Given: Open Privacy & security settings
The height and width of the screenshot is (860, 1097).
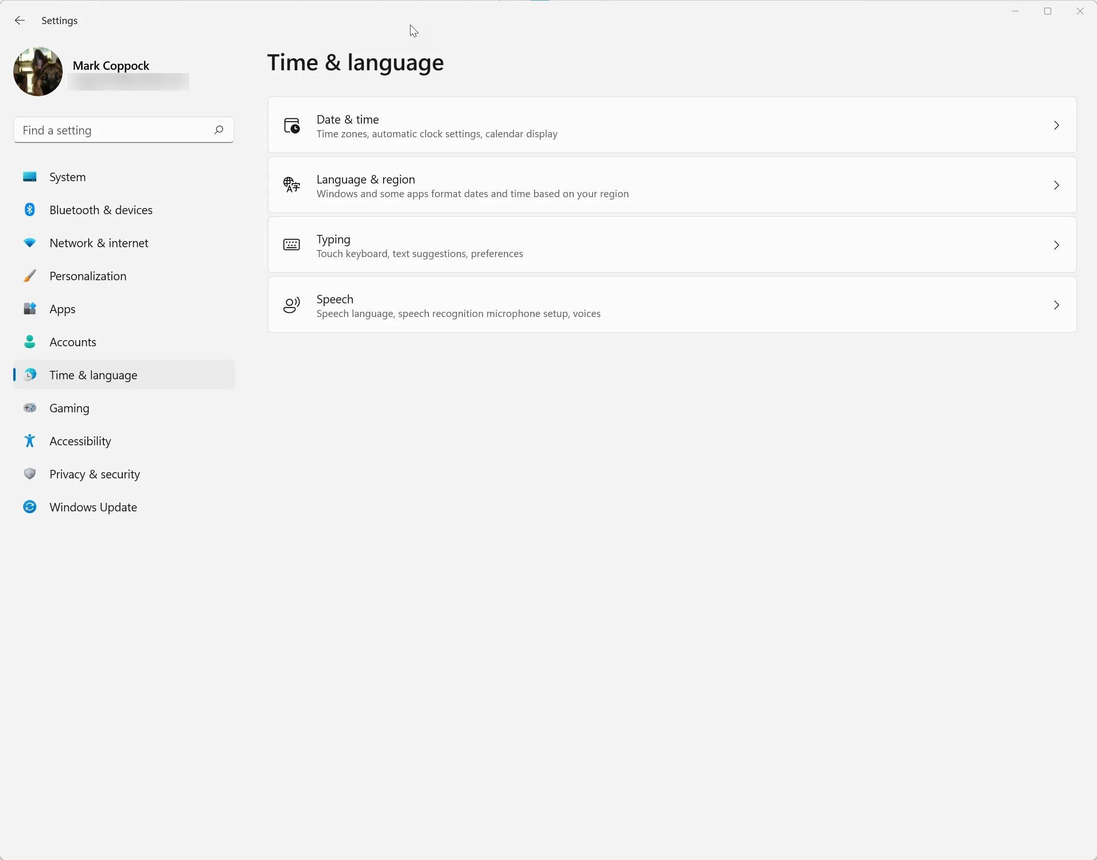Looking at the screenshot, I should 94,474.
